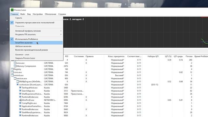Screen dimensions: 208x117
Task: Click the Process Lasso title bar icon
Action: coord(12,10)
